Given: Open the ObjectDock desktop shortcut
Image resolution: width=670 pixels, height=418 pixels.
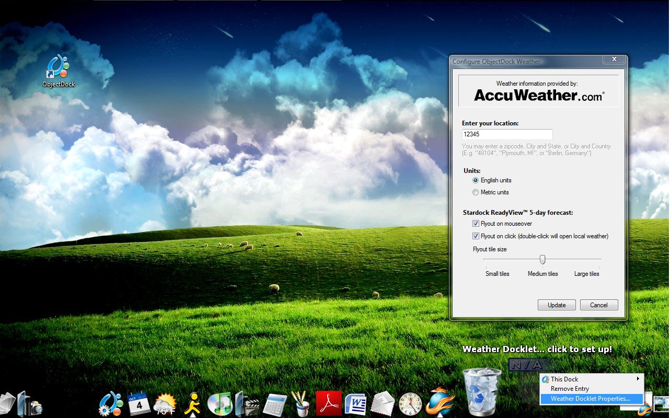Looking at the screenshot, I should click(x=59, y=71).
